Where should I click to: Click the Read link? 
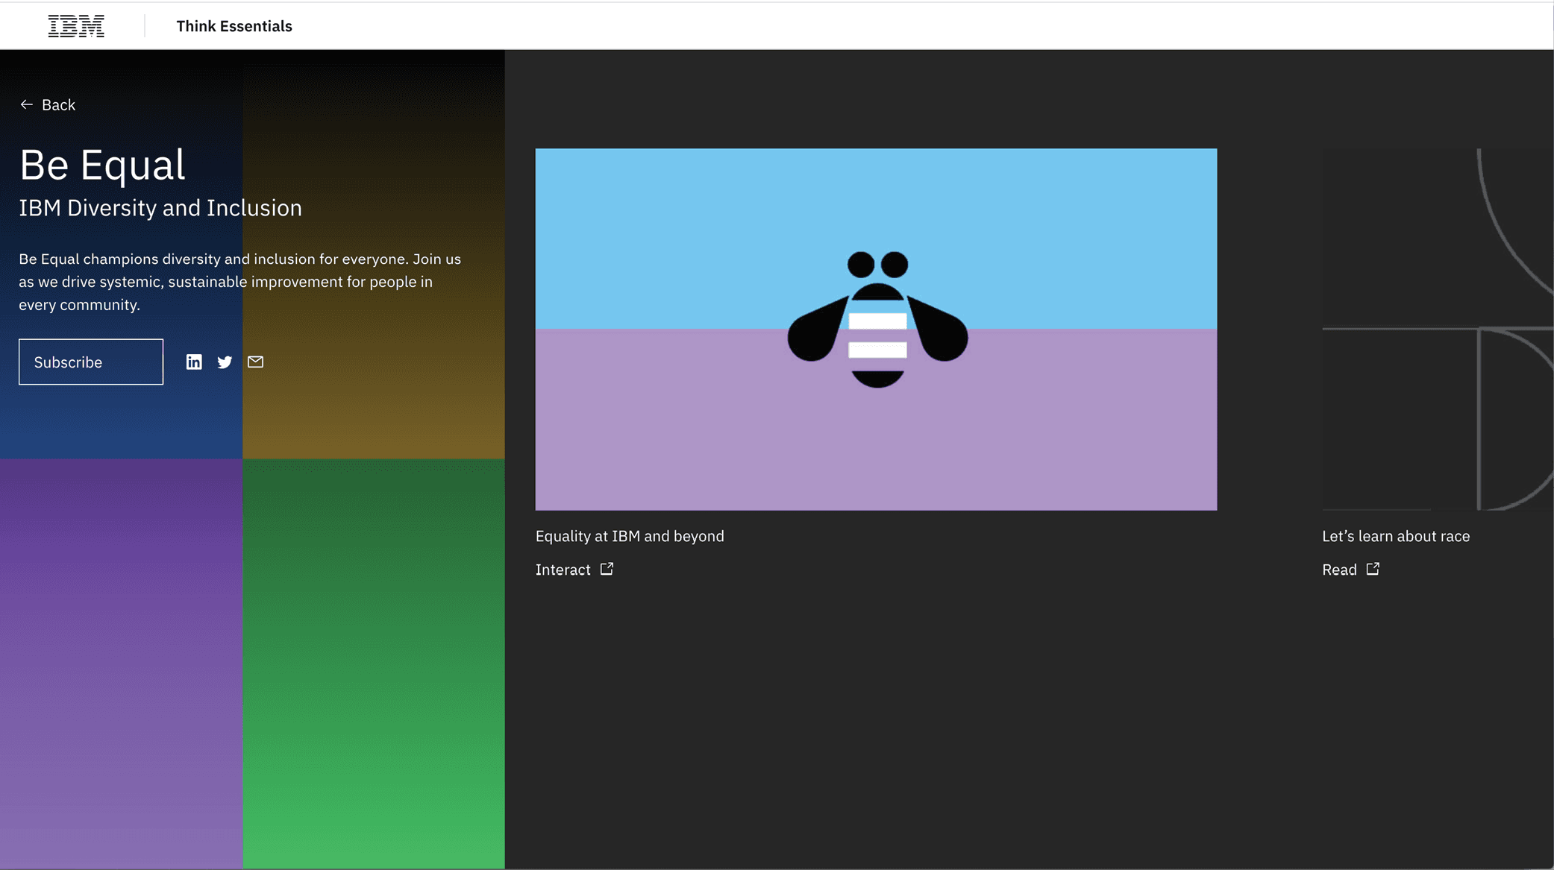pyautogui.click(x=1339, y=570)
